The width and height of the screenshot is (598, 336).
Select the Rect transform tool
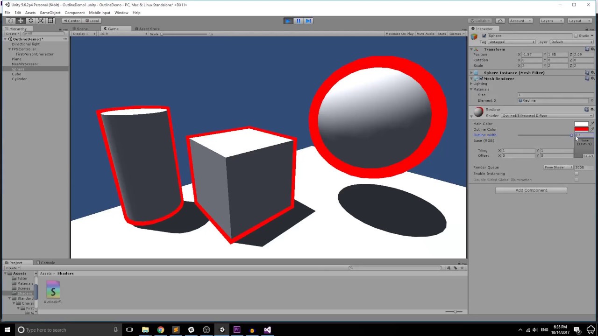51,21
